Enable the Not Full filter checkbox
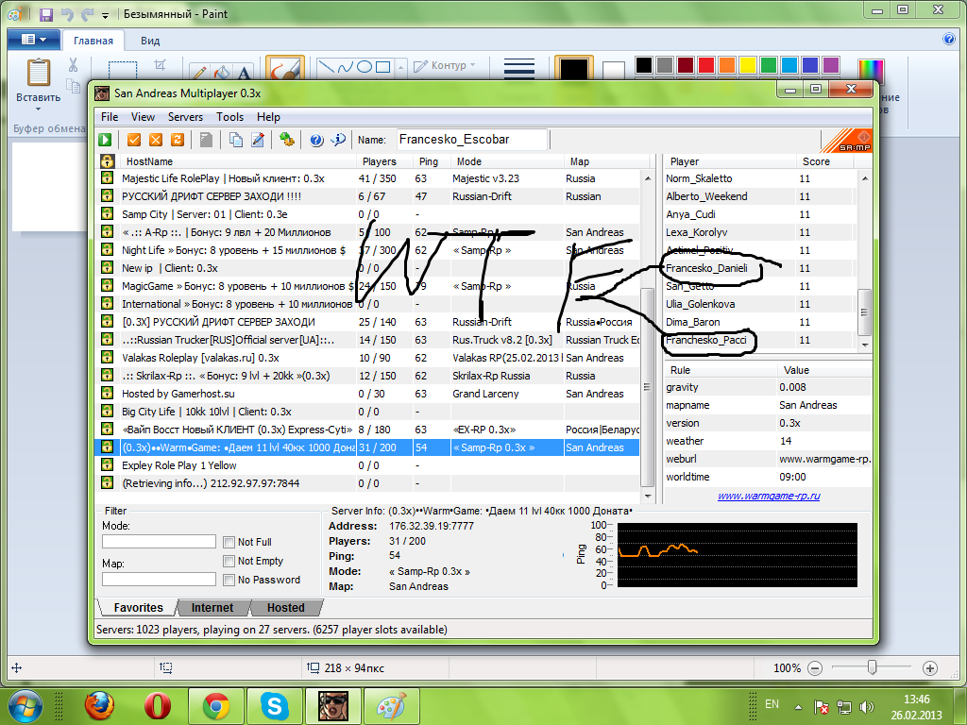 coord(229,542)
